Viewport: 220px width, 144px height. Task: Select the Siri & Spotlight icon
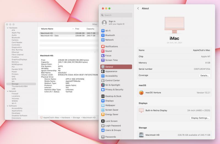(x=103, y=85)
